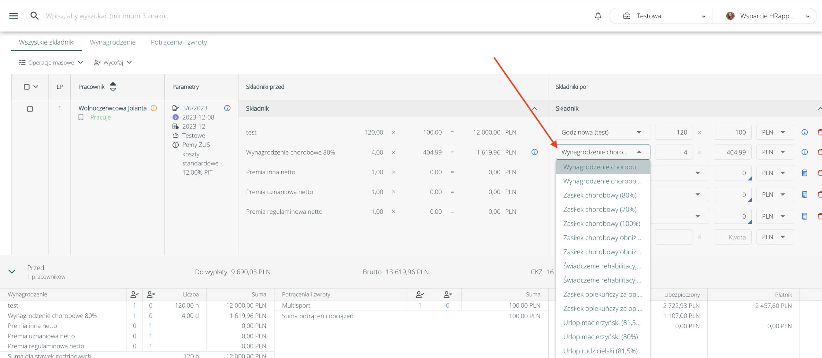Screen dimensions: 822x358
Task: Click the info icon in the Godzinowa (test) row
Action: click(x=804, y=132)
